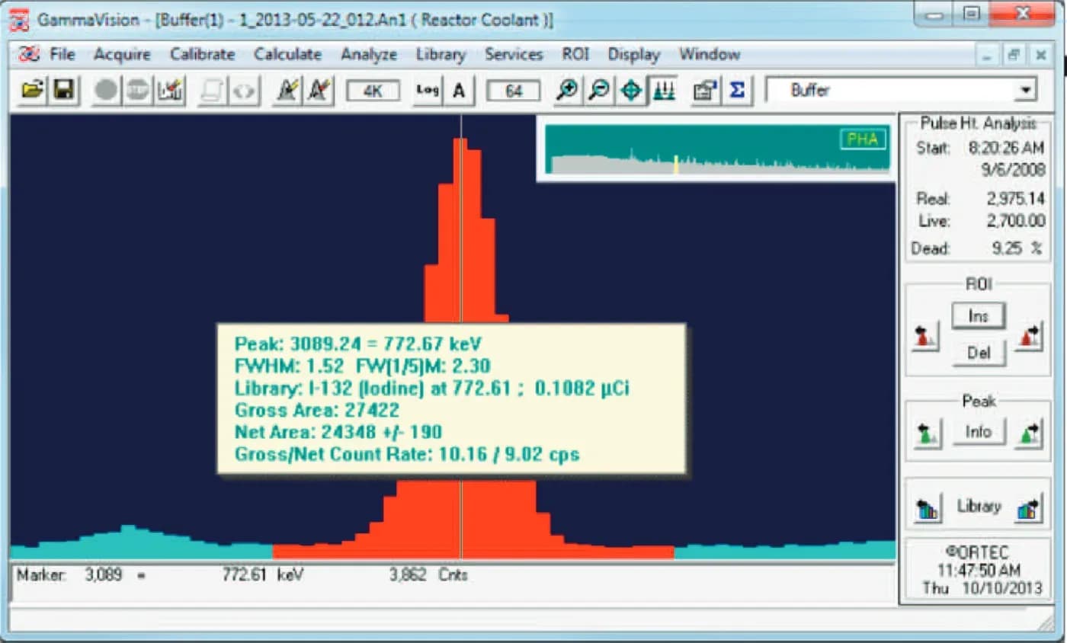Image resolution: width=1067 pixels, height=643 pixels.
Task: Click the PHA label in the overview
Action: coord(863,139)
